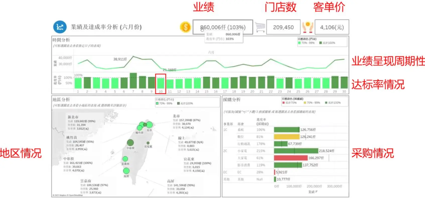Select the 860,006仟 (103%) performance box
The width and height of the screenshot is (425, 198).
[x=223, y=27]
